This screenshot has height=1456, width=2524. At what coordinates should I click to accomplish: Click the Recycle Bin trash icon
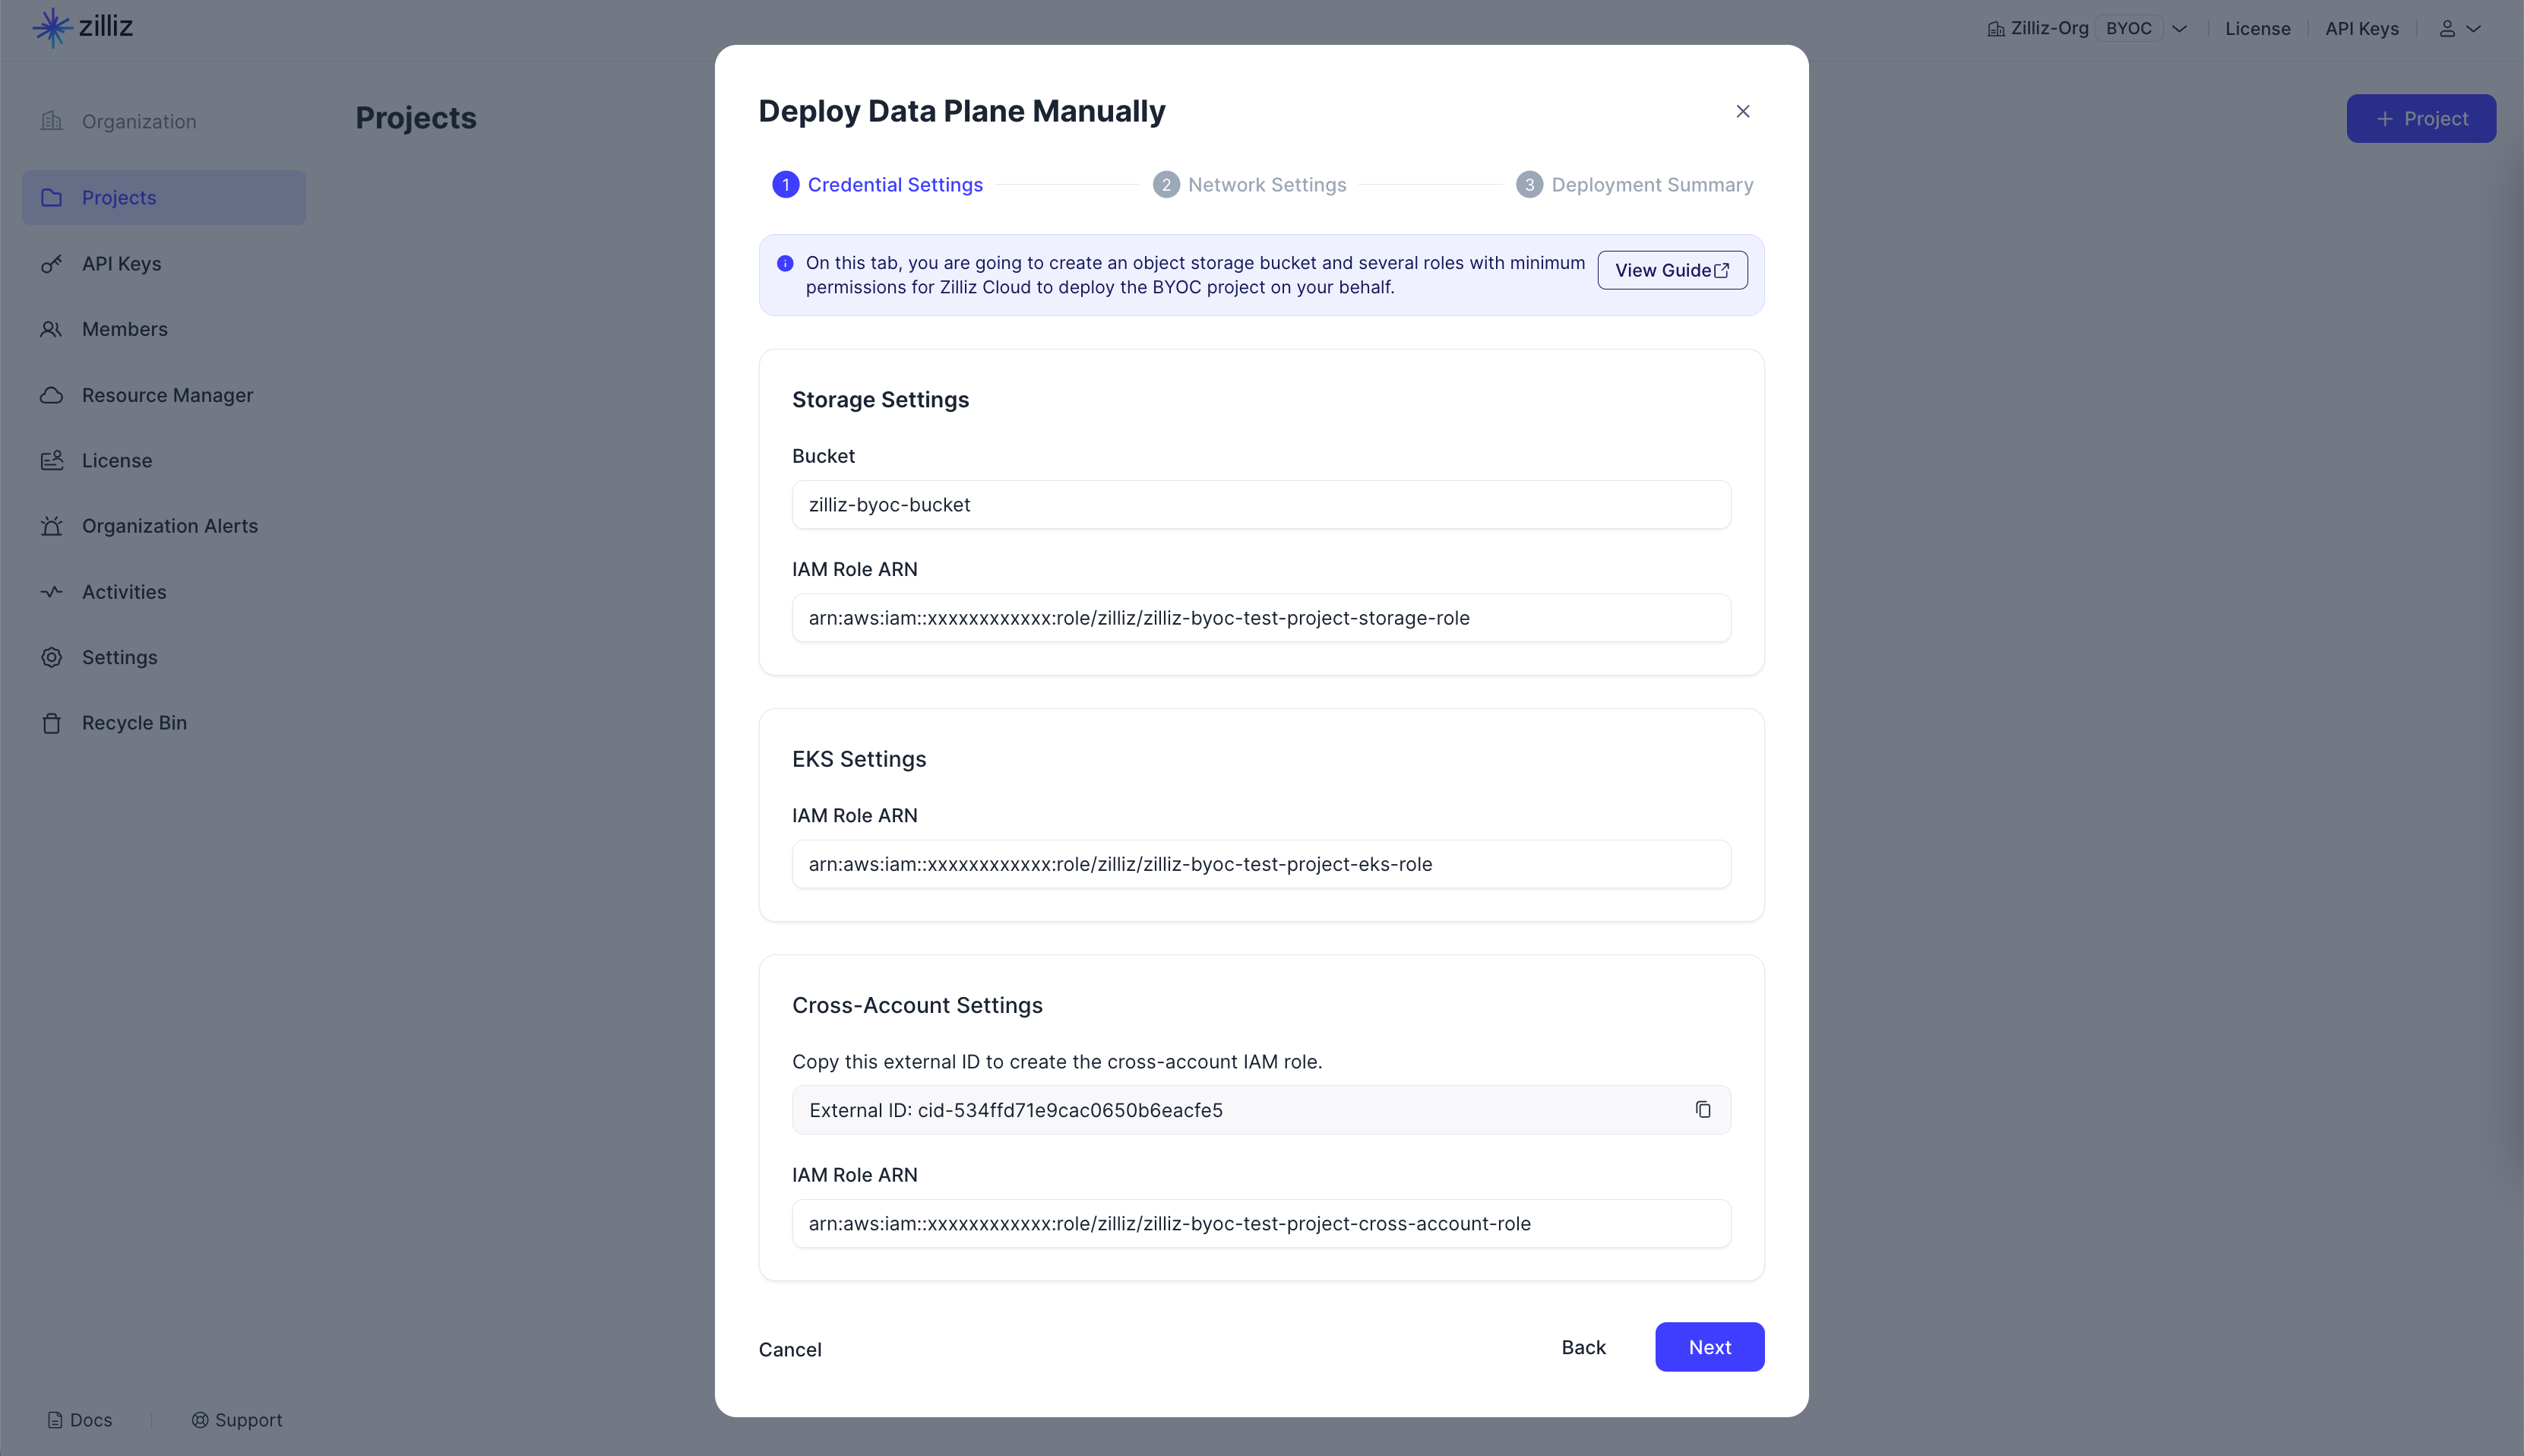[51, 723]
